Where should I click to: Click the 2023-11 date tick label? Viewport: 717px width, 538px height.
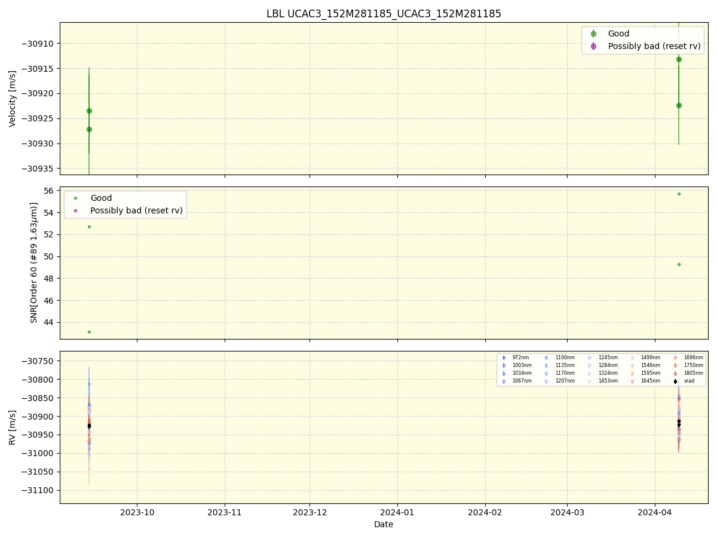[x=225, y=512]
